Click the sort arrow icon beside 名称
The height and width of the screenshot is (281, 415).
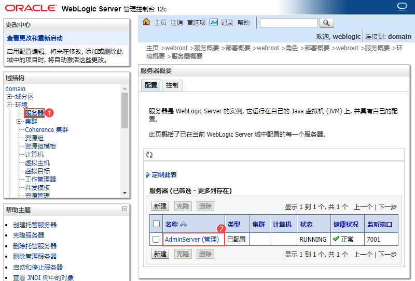click(184, 225)
